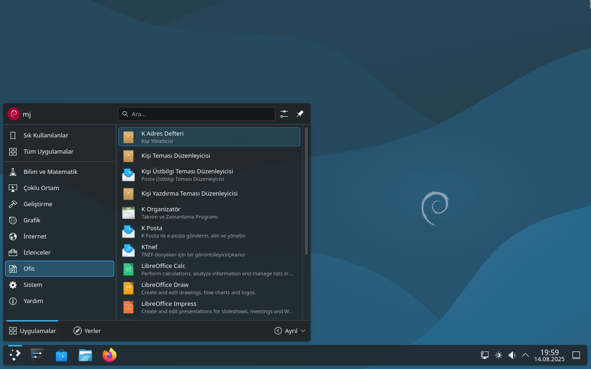
Task: Click the Ara search field
Action: tap(196, 114)
